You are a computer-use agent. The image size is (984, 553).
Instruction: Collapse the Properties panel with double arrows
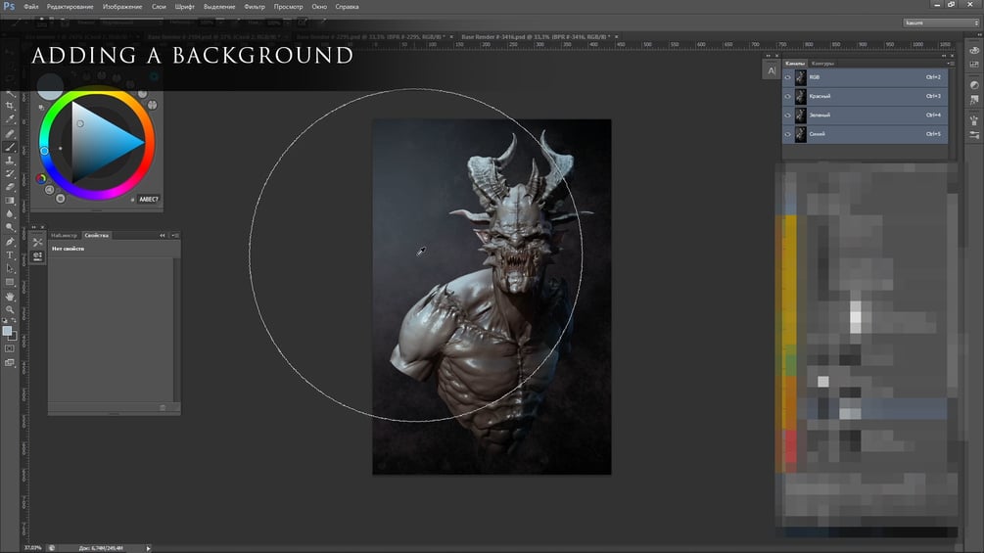[x=163, y=235]
